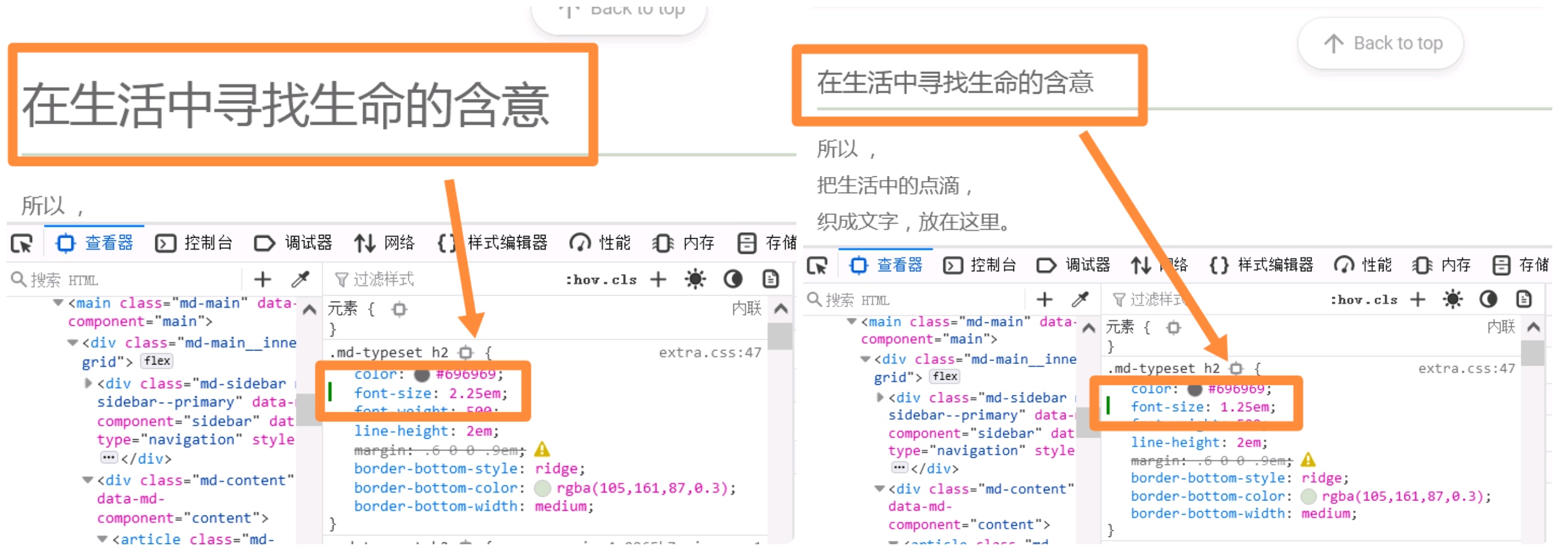Image resolution: width=1559 pixels, height=551 pixels.
Task: Click add-node plus icon in right HTML pane
Action: (x=1044, y=300)
